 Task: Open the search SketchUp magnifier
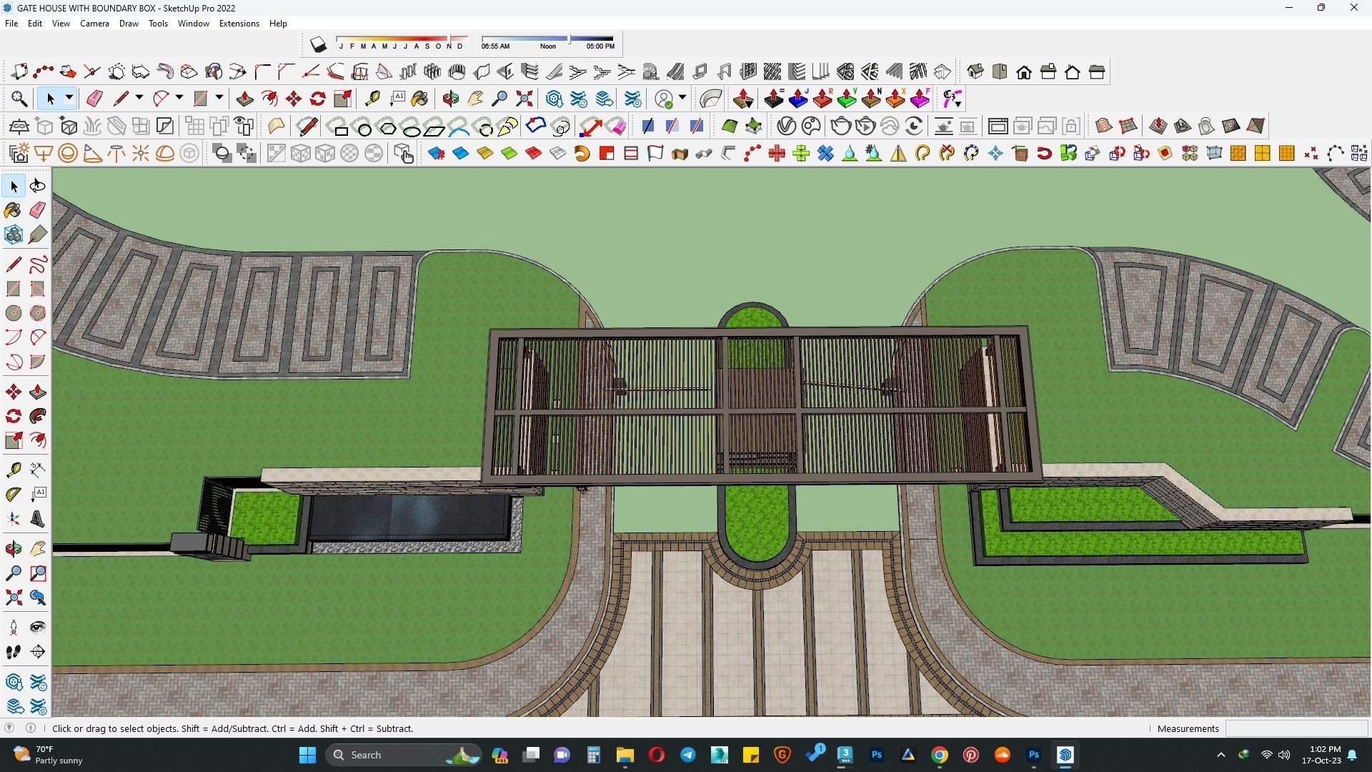[x=19, y=99]
